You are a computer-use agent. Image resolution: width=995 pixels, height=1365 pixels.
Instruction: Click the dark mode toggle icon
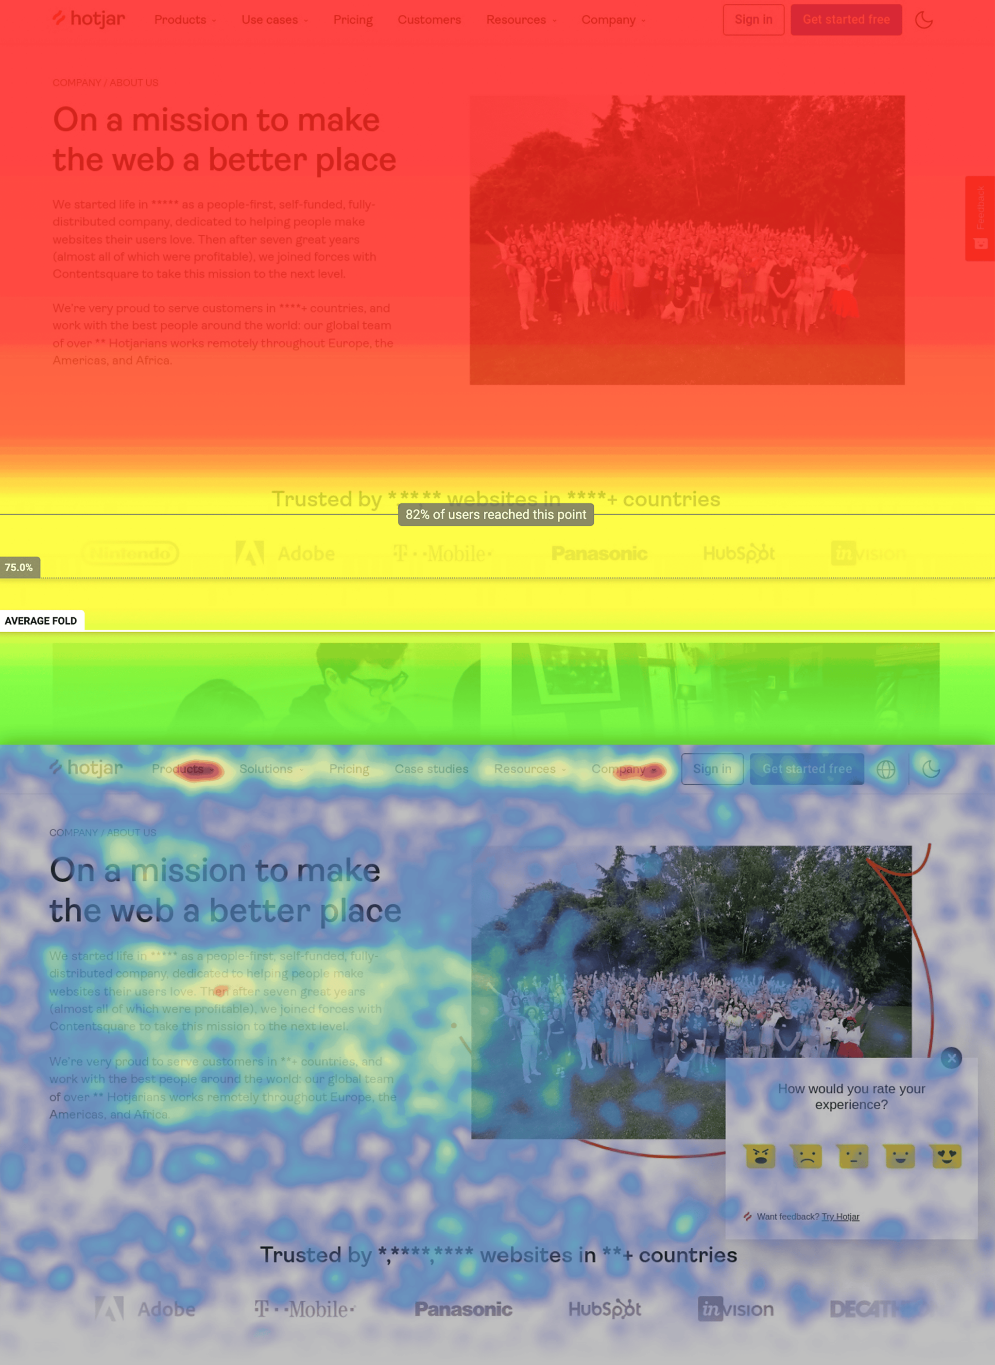pyautogui.click(x=924, y=19)
